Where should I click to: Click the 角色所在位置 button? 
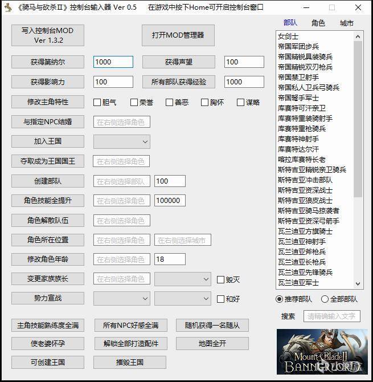click(48, 240)
